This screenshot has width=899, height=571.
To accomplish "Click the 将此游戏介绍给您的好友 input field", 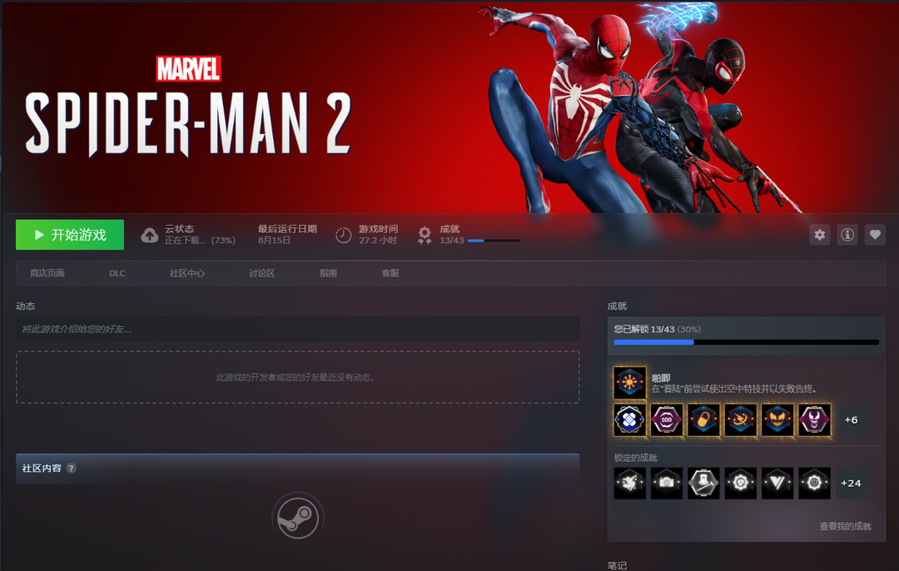I will click(297, 329).
